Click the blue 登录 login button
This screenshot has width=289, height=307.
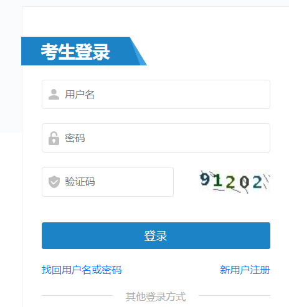click(x=156, y=235)
